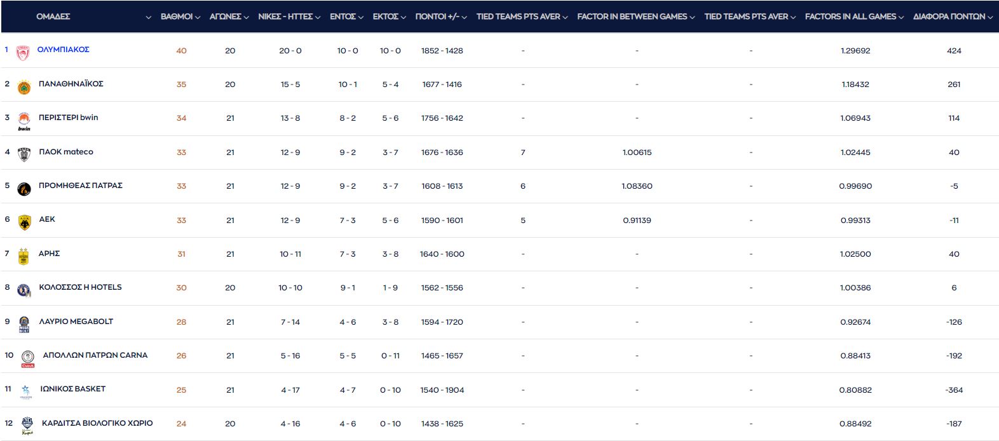Click the AEK yellow eagle logo
The height and width of the screenshot is (441, 999).
(x=24, y=222)
